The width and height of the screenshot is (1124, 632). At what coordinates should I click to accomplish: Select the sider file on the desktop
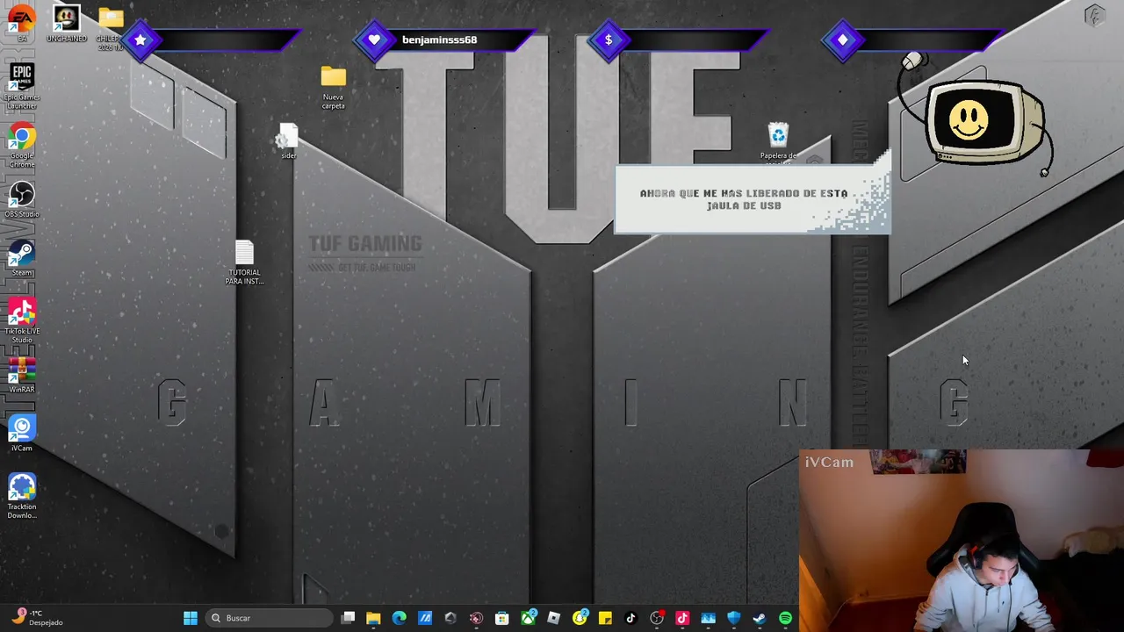[x=288, y=141]
